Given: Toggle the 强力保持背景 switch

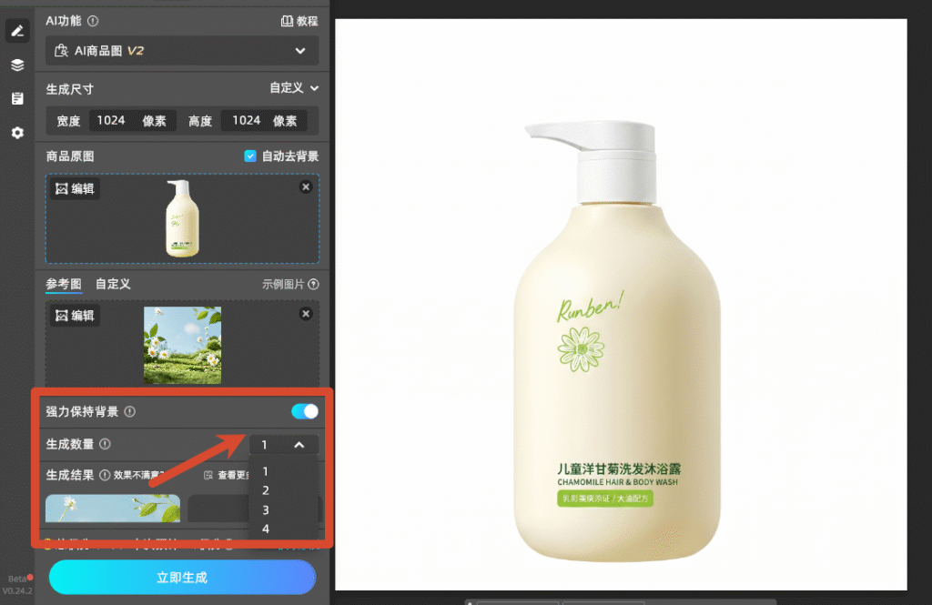Looking at the screenshot, I should pyautogui.click(x=305, y=411).
